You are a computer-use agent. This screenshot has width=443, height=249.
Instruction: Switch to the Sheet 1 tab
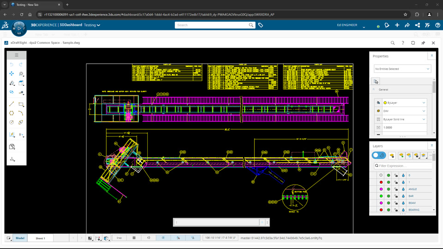[40, 238]
